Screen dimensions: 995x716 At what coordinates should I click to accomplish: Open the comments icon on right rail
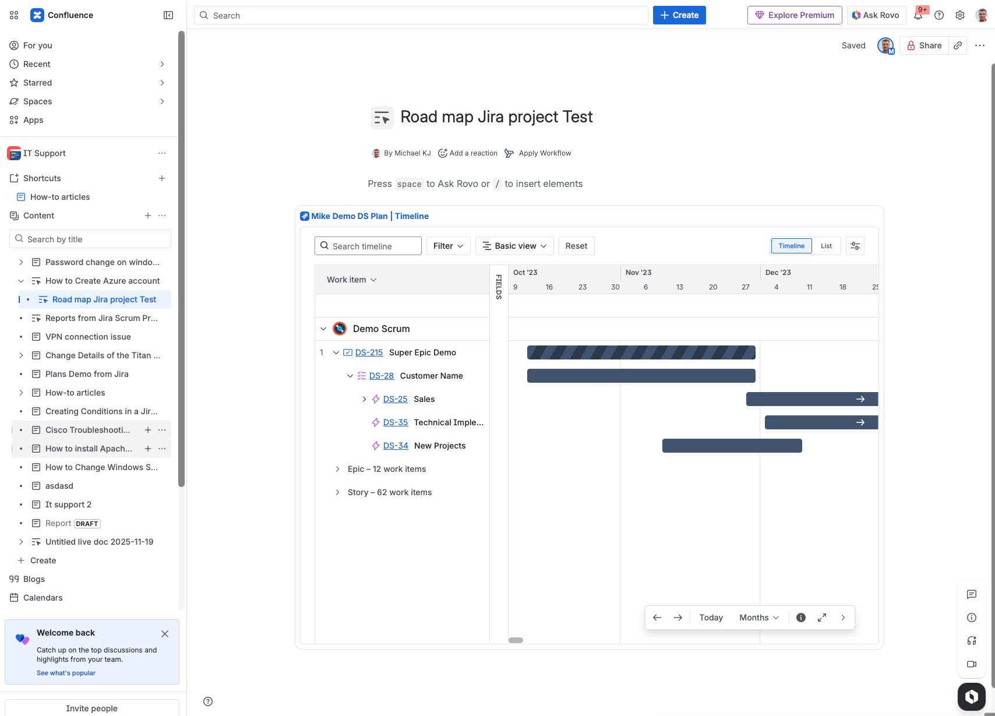972,594
